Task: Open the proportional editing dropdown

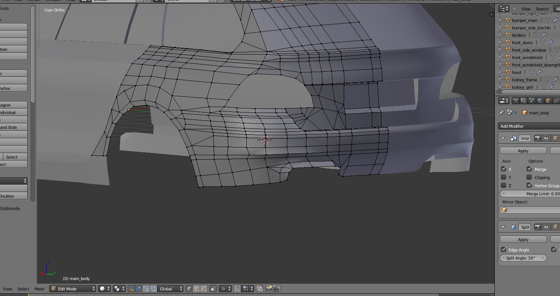Action: [225, 289]
